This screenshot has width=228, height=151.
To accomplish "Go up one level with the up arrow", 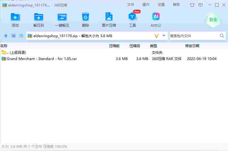I will click(6, 36).
